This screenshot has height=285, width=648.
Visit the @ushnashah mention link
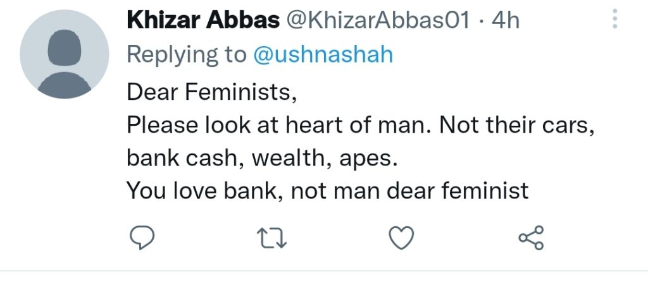(323, 54)
